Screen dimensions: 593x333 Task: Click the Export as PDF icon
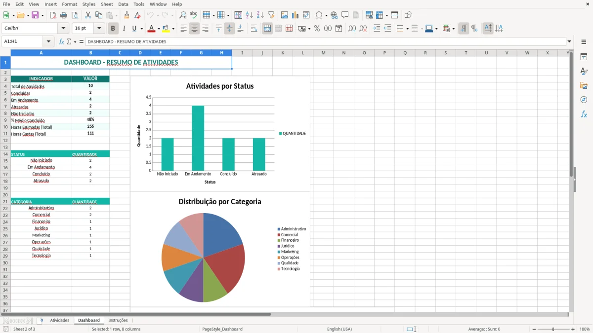coord(53,15)
